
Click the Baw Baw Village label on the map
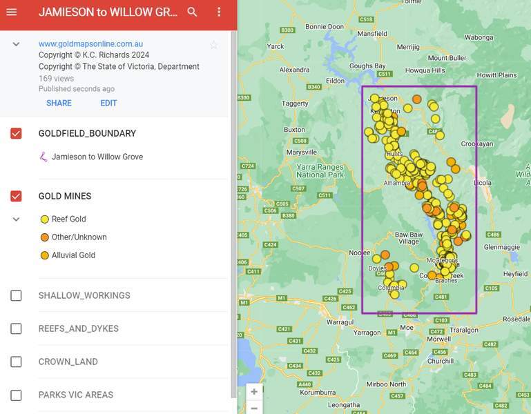409,238
